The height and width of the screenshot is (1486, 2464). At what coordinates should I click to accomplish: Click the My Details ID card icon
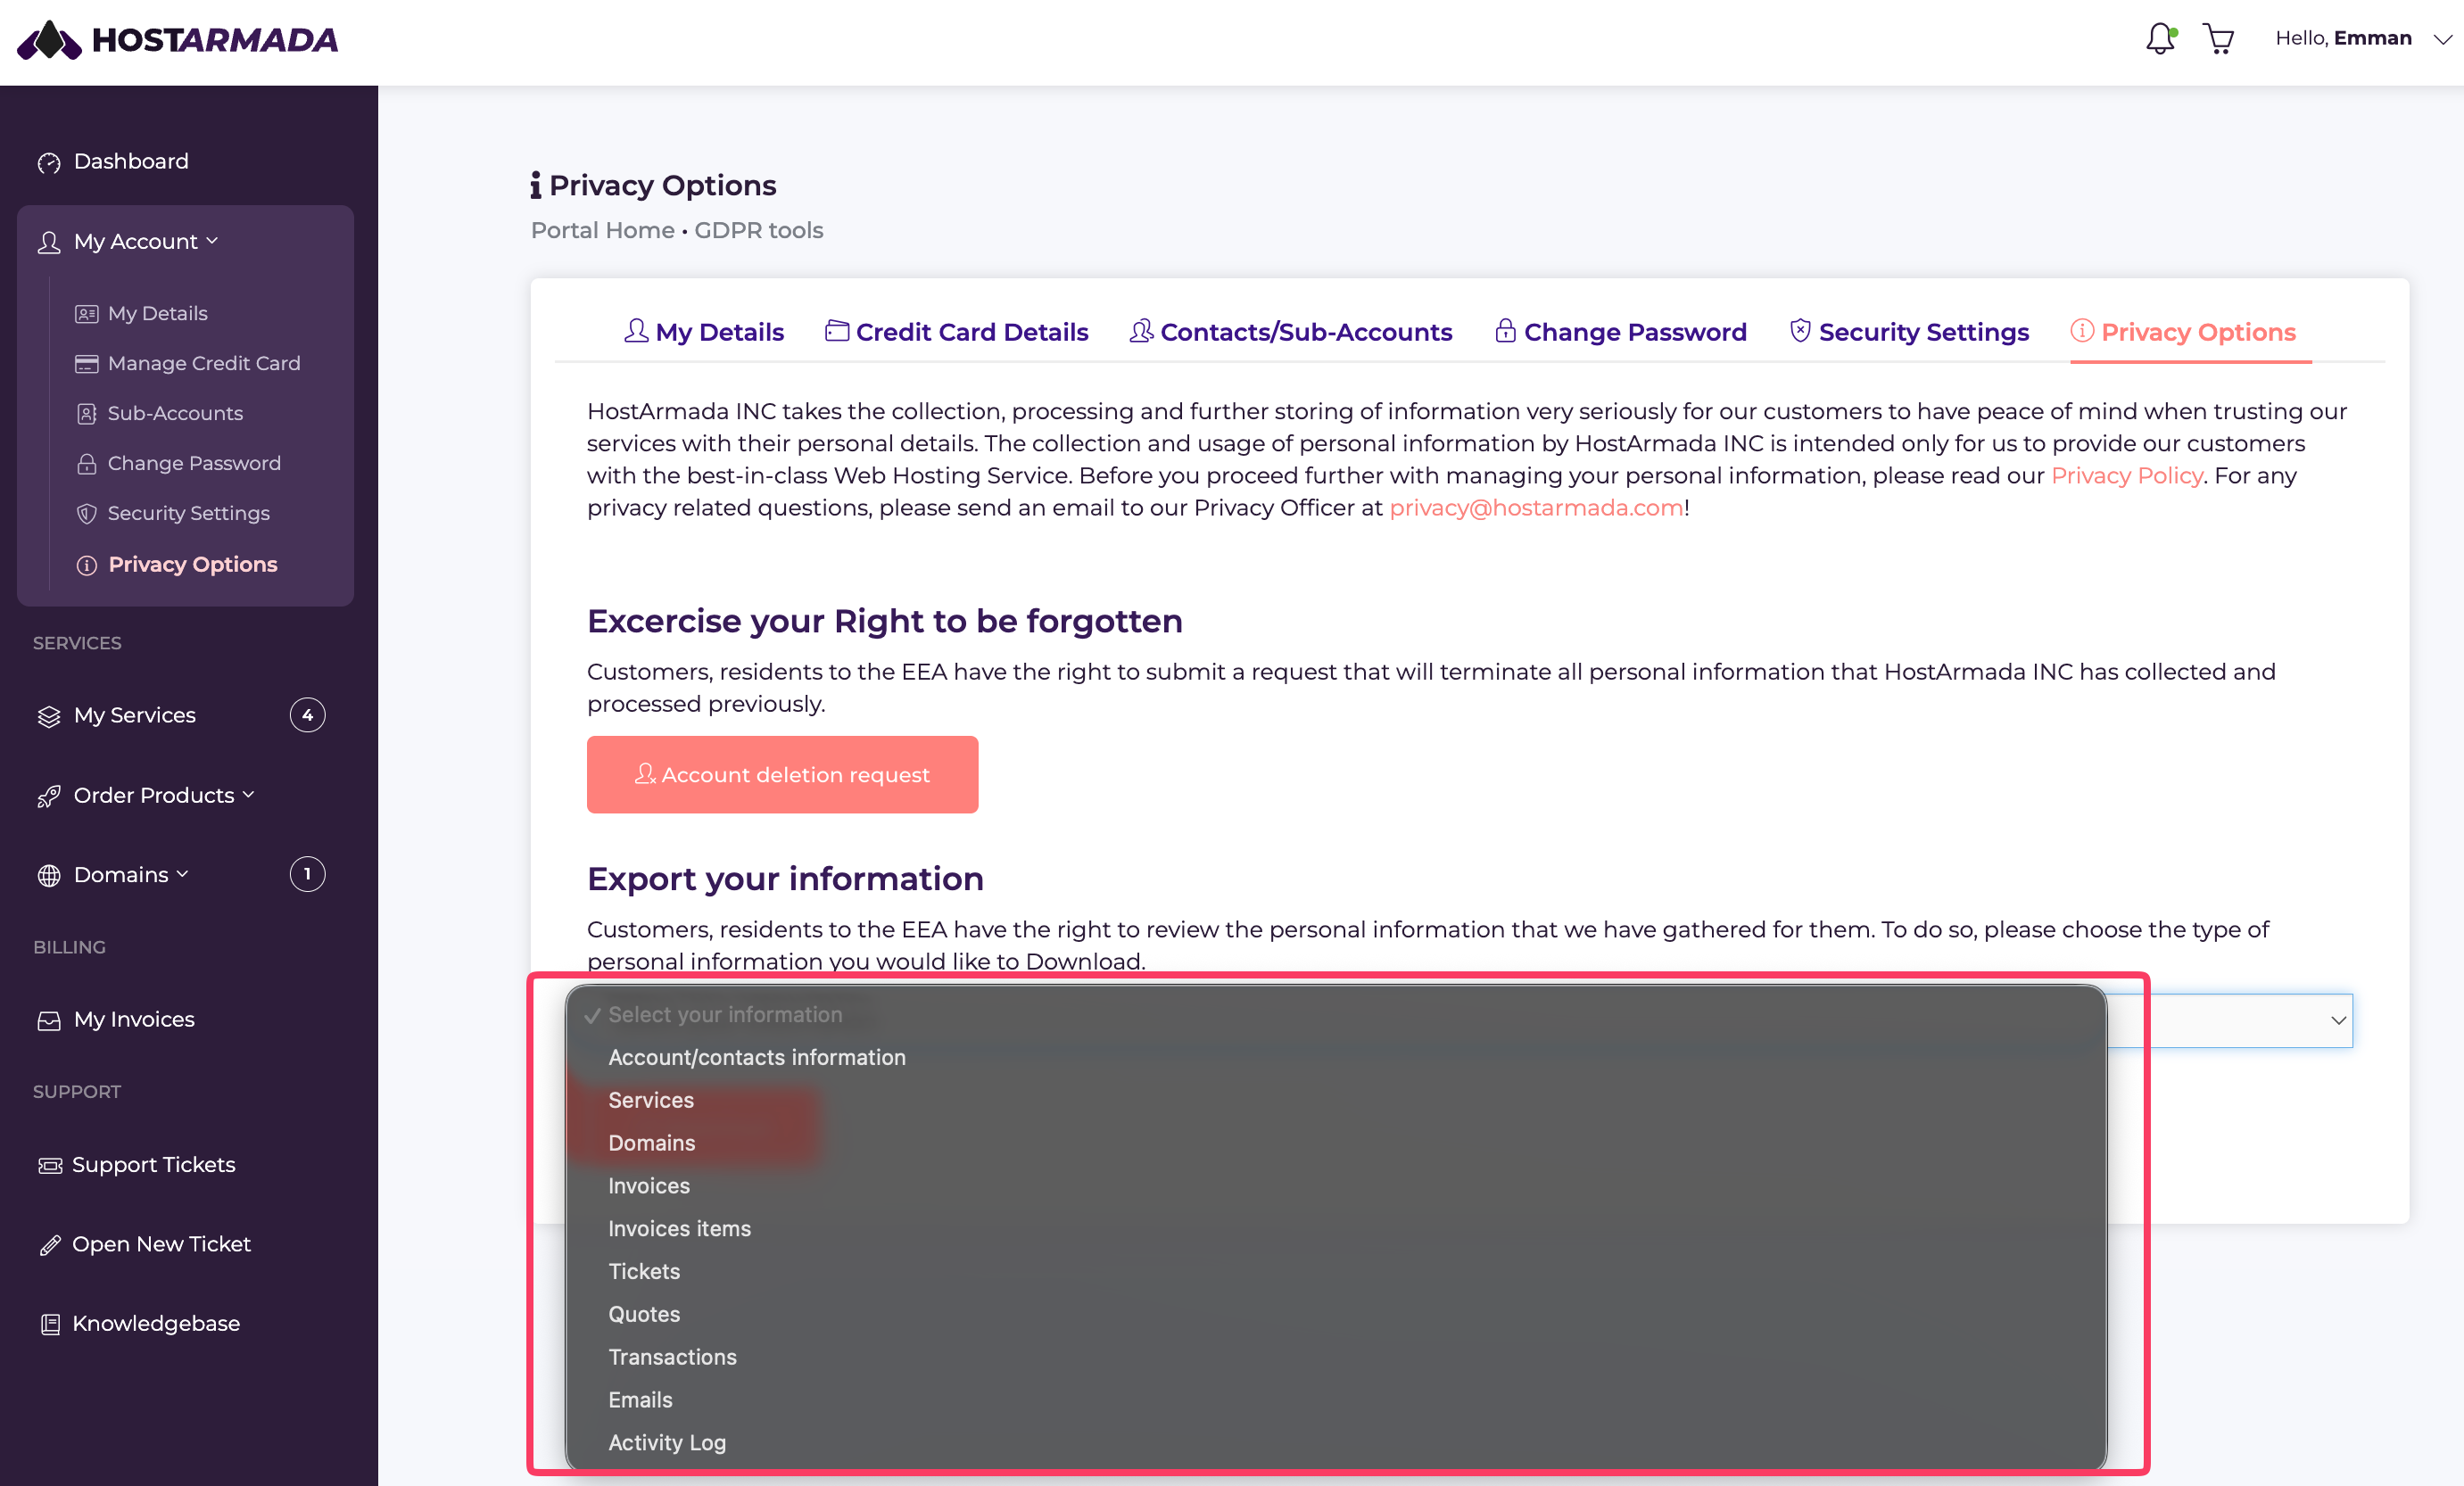point(87,314)
